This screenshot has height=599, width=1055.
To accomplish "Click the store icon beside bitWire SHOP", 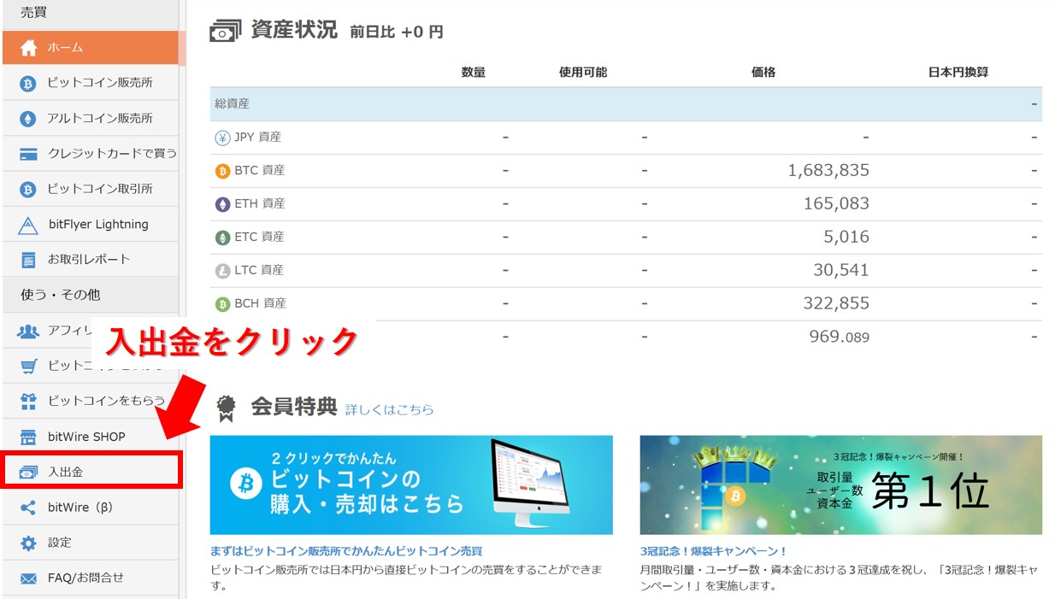I will tap(28, 437).
